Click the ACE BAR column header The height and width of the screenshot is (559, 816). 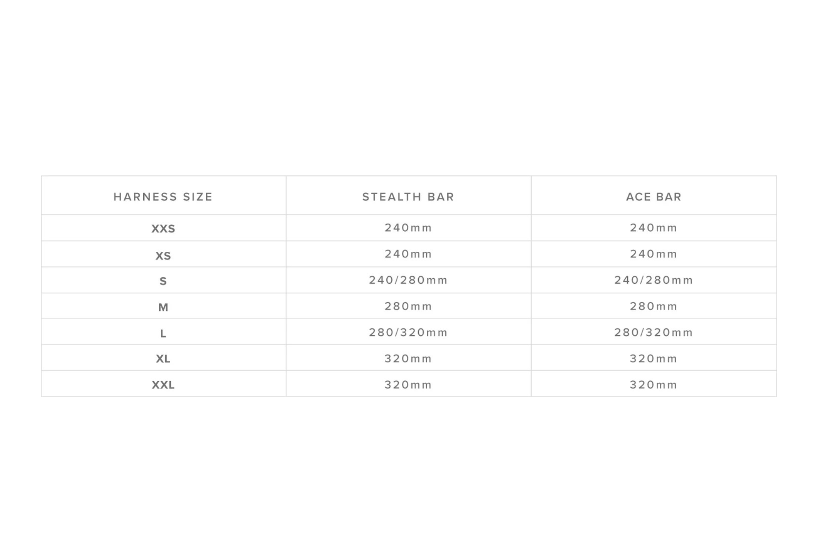pyautogui.click(x=654, y=197)
